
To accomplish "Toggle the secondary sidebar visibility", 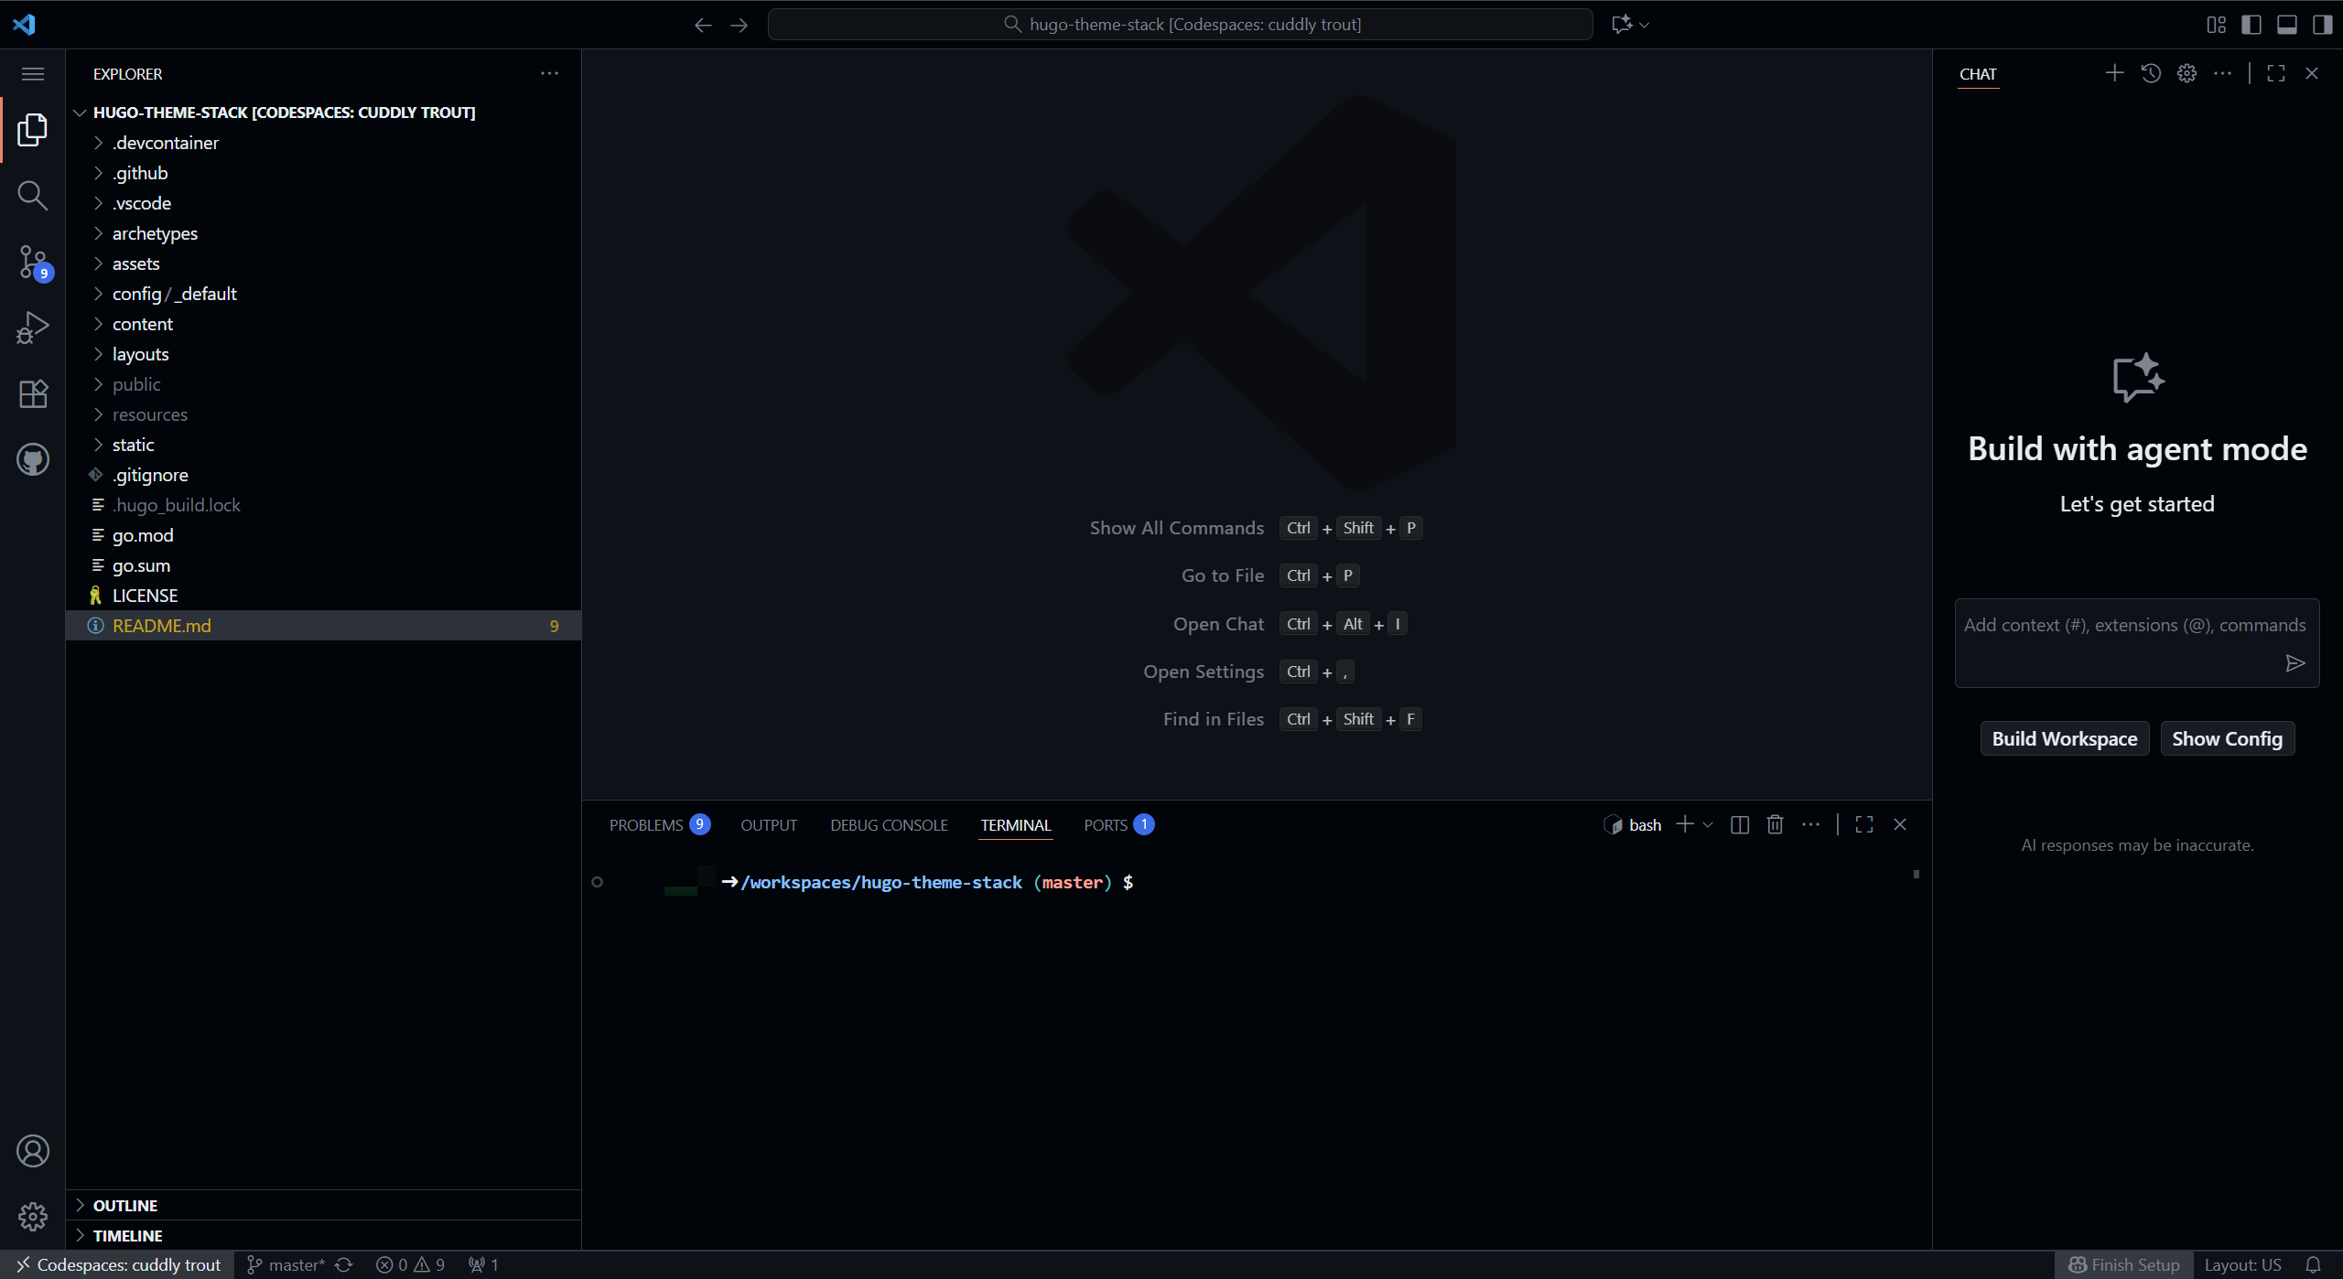I will (2323, 24).
